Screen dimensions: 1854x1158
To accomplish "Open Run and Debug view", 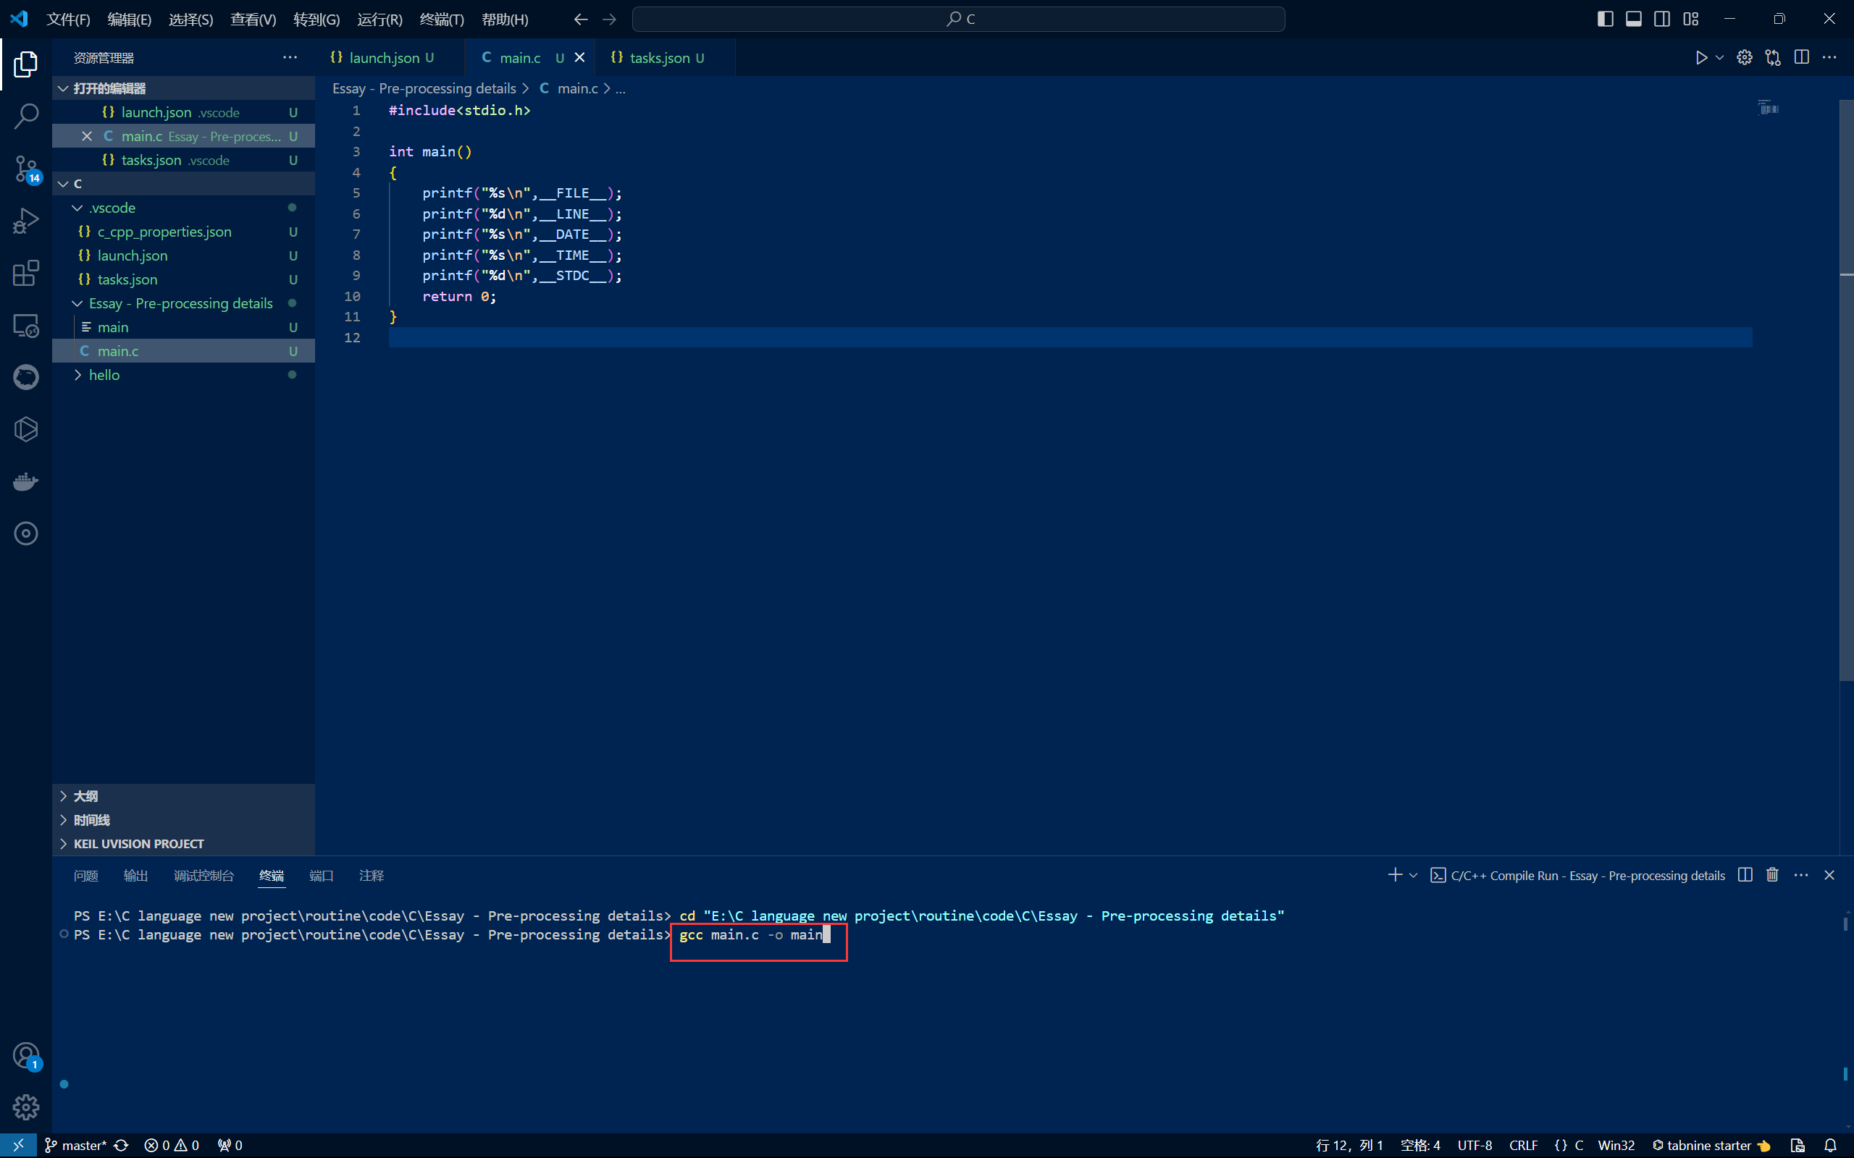I will (26, 221).
